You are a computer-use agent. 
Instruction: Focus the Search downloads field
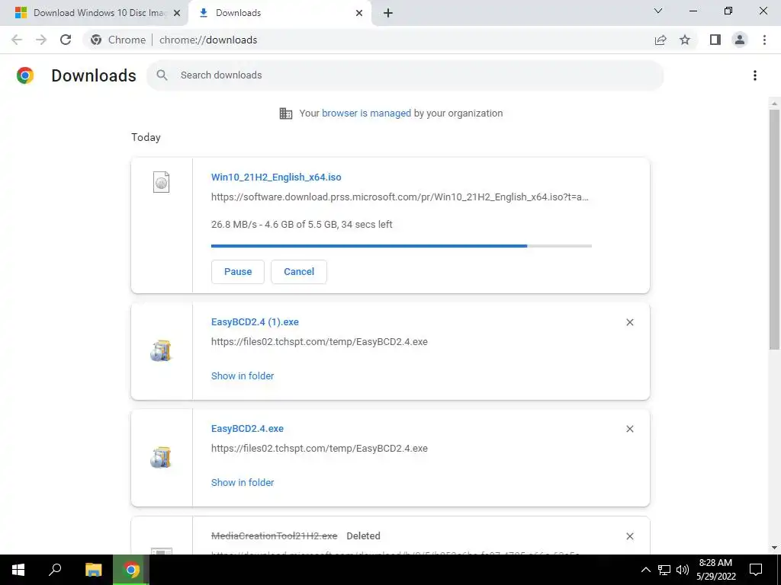click(405, 75)
